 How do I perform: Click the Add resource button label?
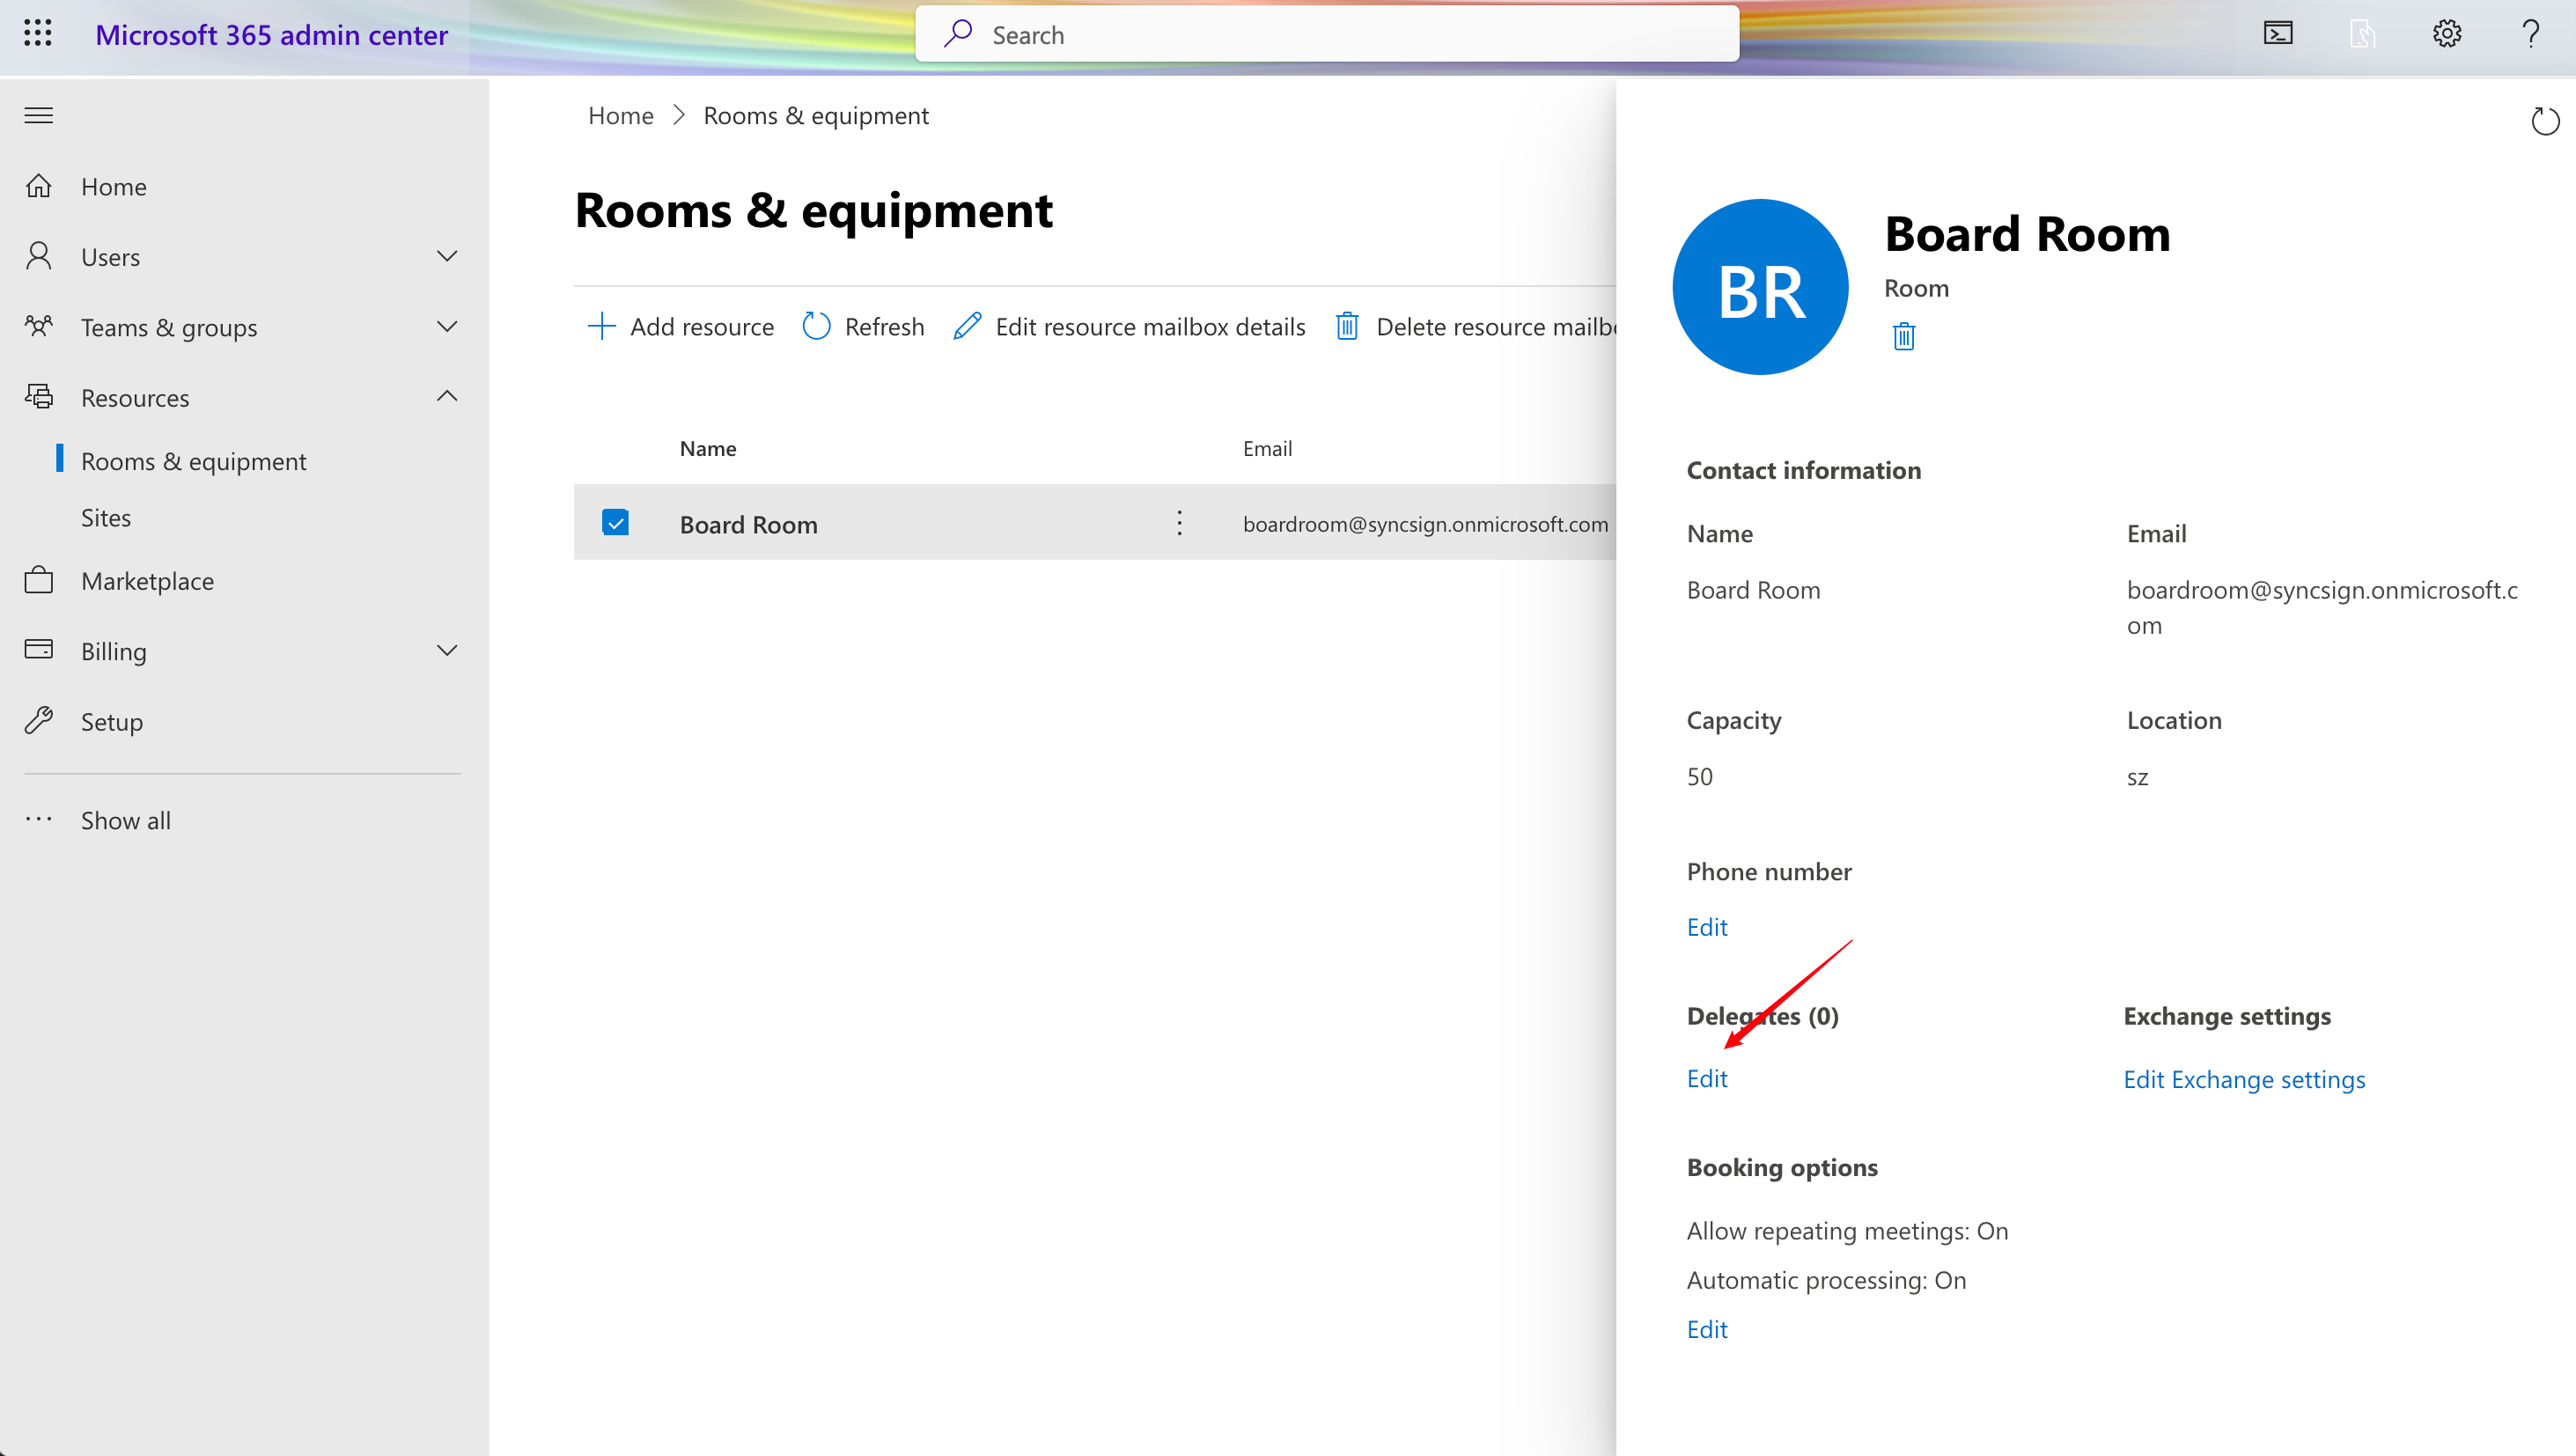pos(702,326)
